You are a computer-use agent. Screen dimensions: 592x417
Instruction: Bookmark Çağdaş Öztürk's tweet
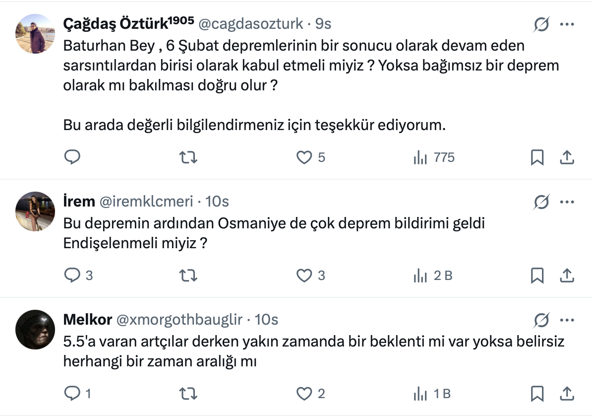pos(537,157)
